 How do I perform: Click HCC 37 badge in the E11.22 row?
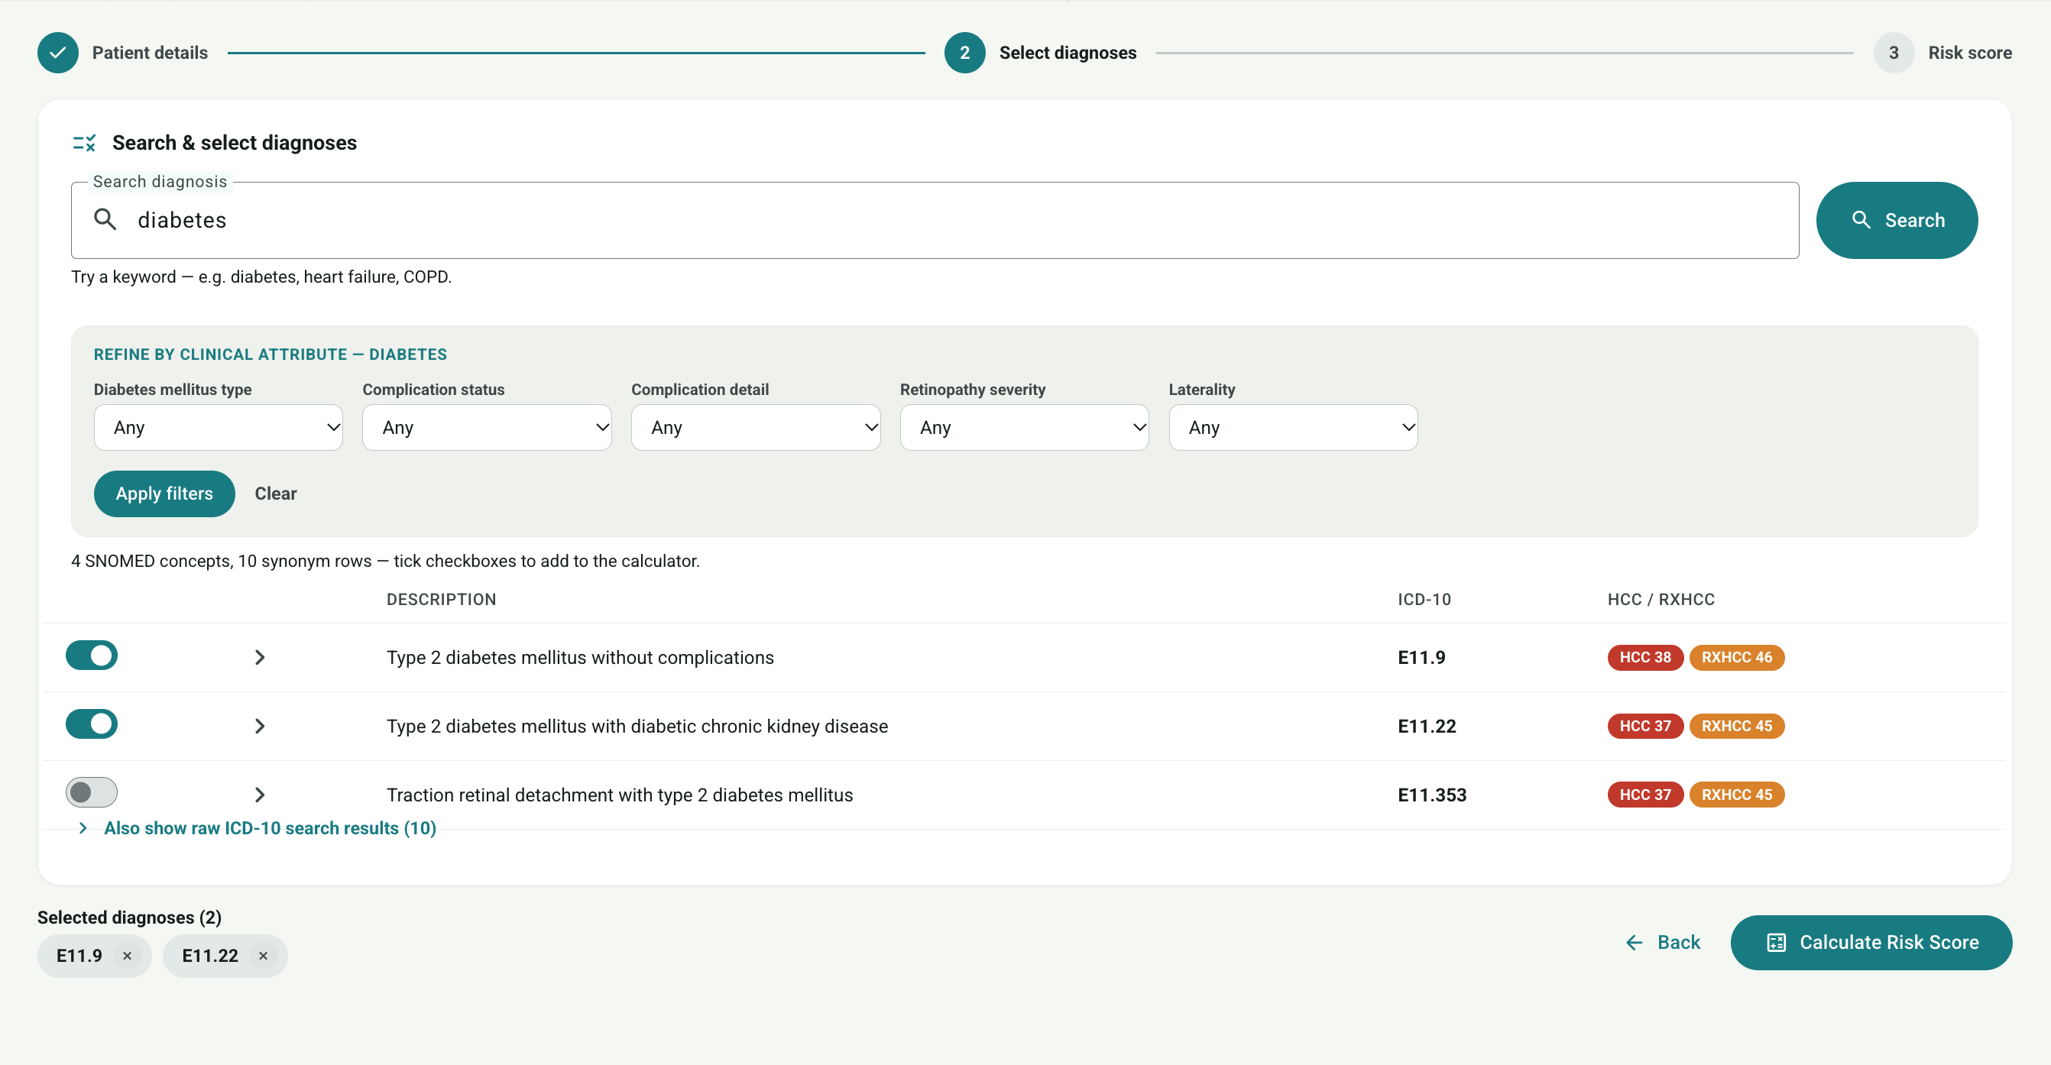[x=1645, y=725]
